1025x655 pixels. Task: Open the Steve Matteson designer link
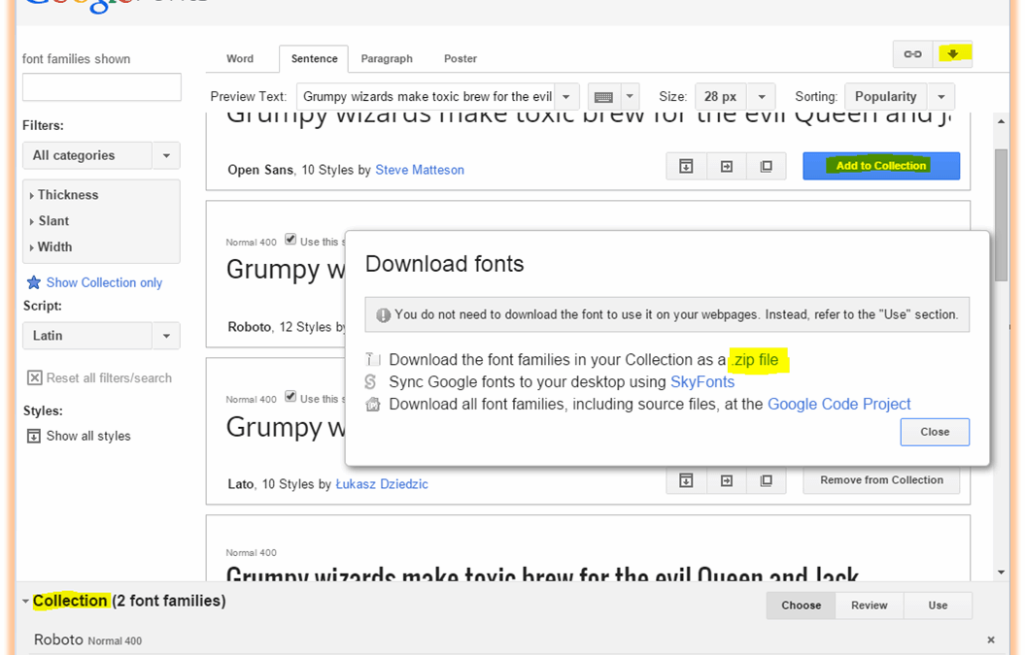(420, 170)
